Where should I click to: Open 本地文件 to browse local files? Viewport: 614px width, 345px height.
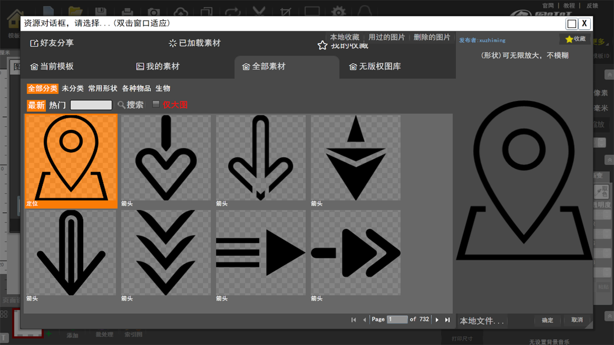[x=481, y=321]
